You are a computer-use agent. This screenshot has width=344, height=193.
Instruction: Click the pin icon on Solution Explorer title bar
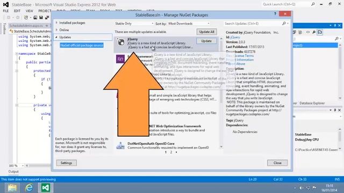[x=335, y=26]
